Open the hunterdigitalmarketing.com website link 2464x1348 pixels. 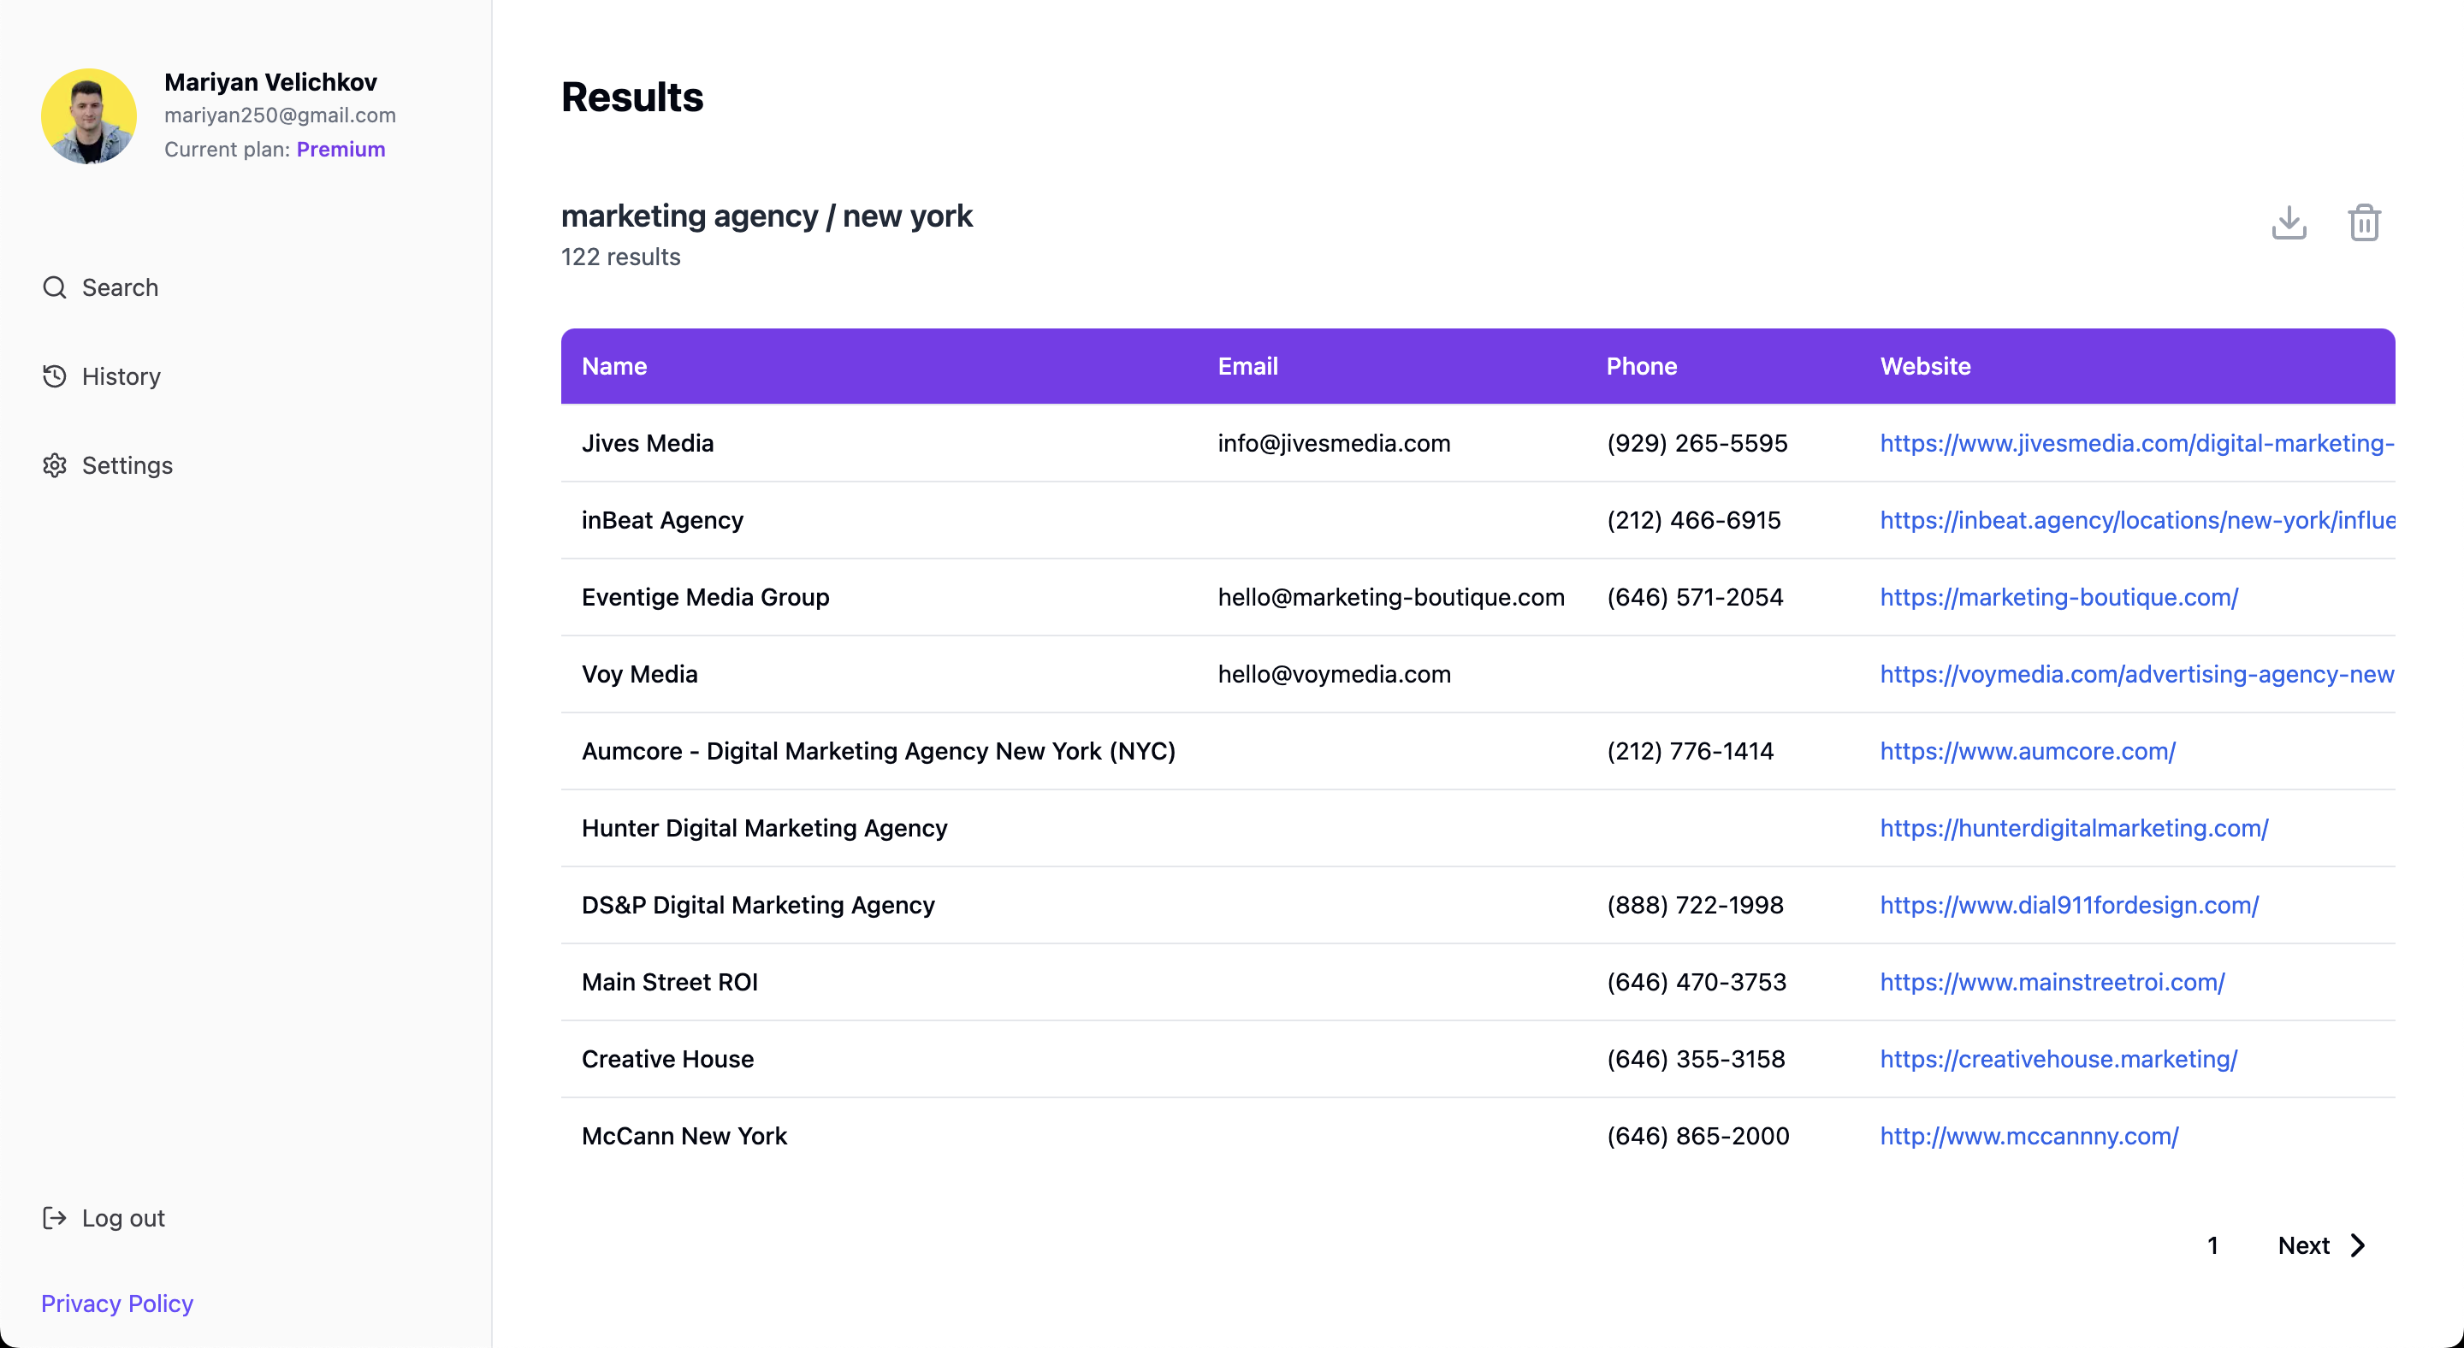click(2074, 828)
